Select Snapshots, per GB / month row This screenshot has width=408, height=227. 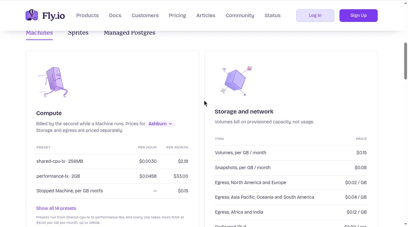point(291,168)
